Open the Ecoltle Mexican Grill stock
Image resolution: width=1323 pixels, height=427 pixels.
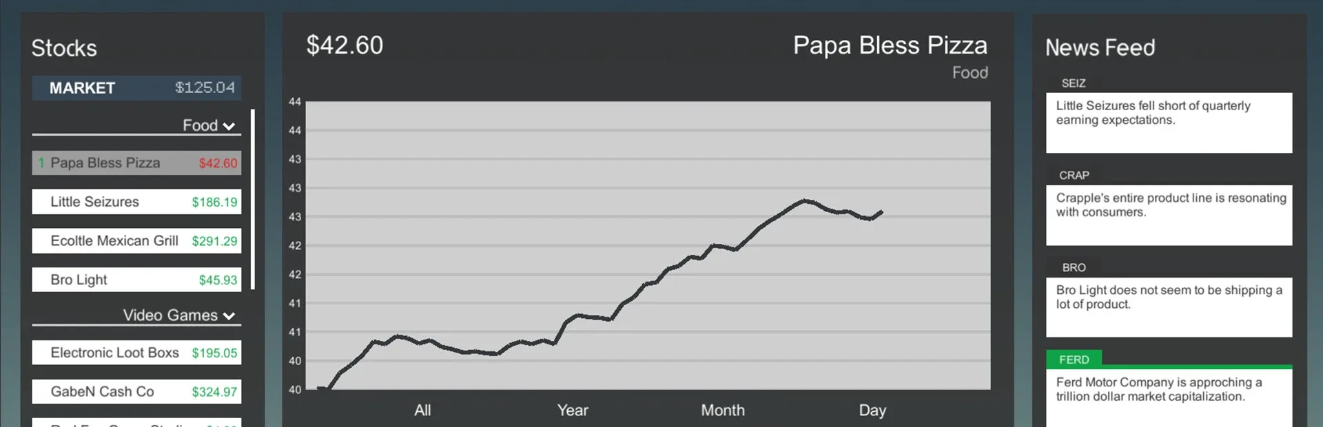(136, 240)
